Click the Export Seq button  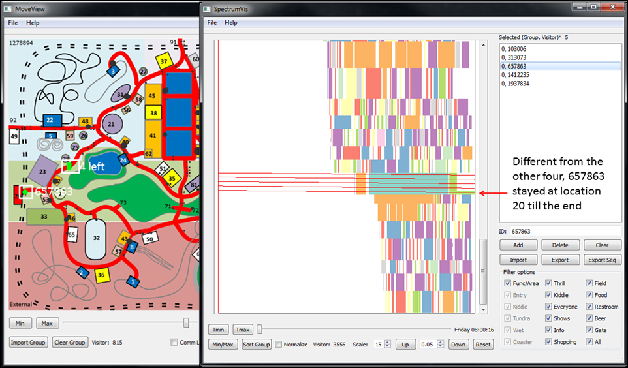point(602,260)
